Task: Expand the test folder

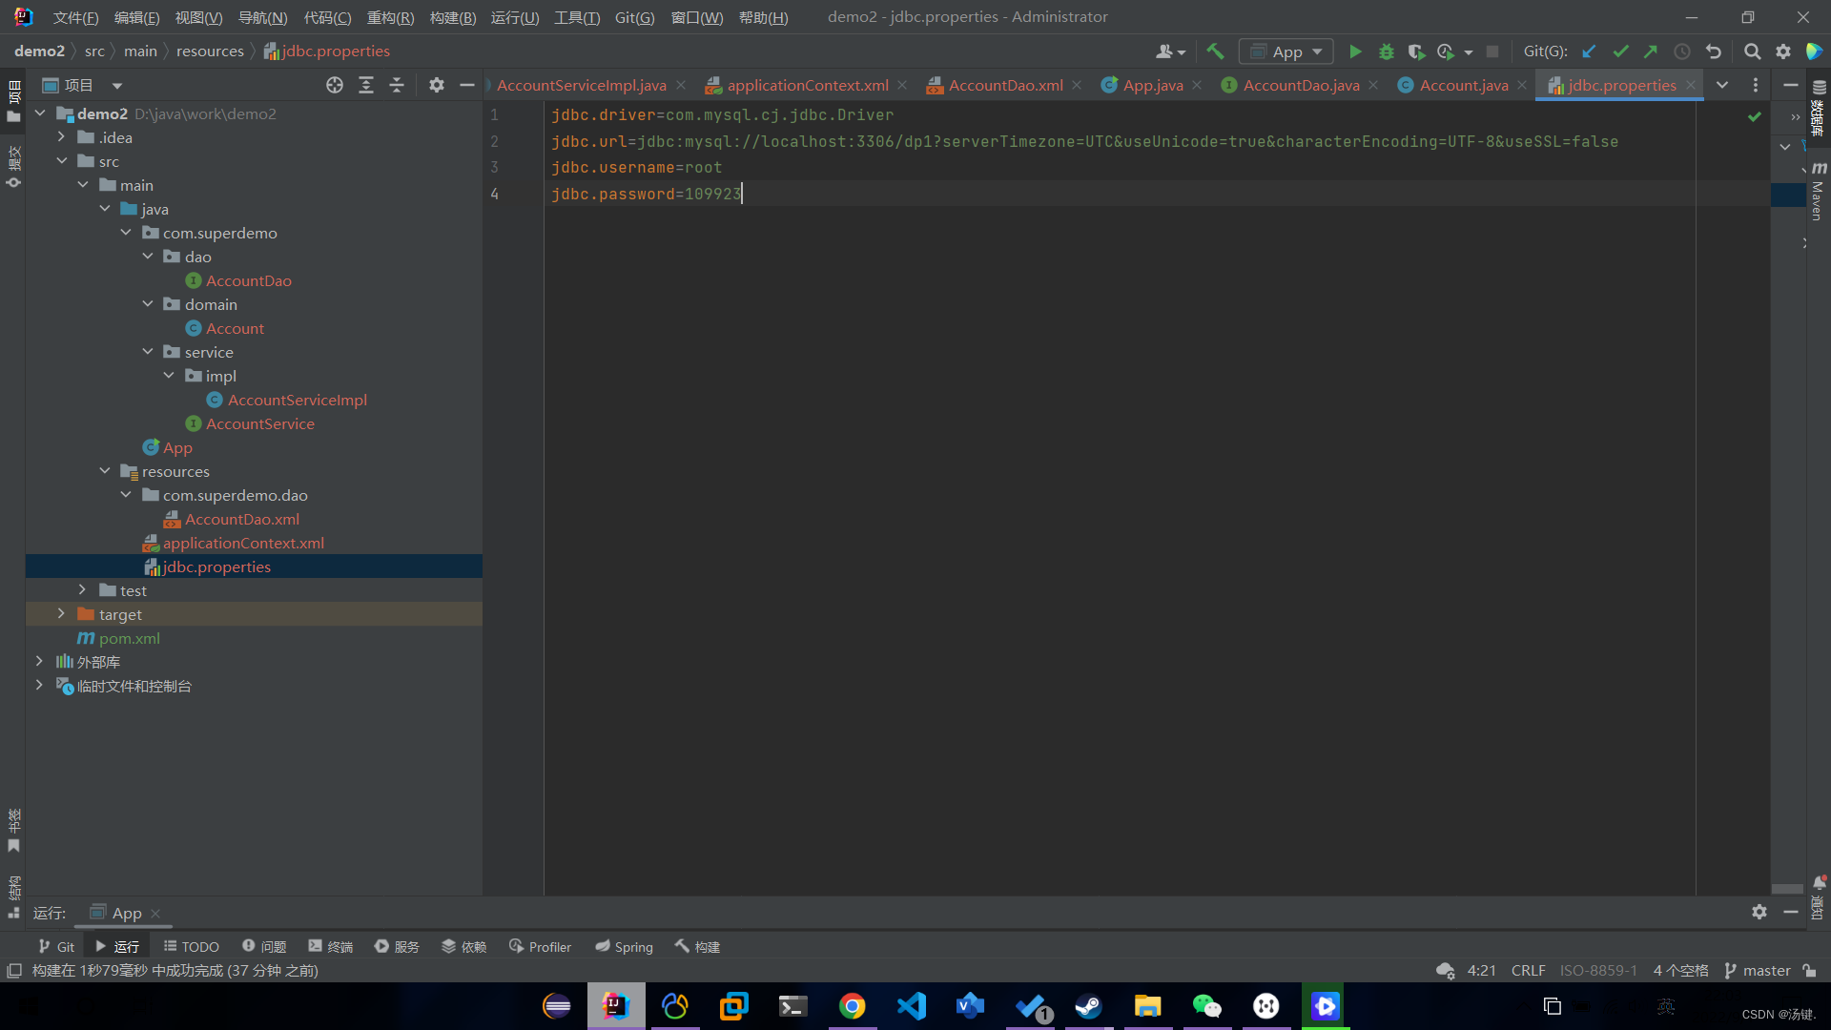Action: pos(82,590)
